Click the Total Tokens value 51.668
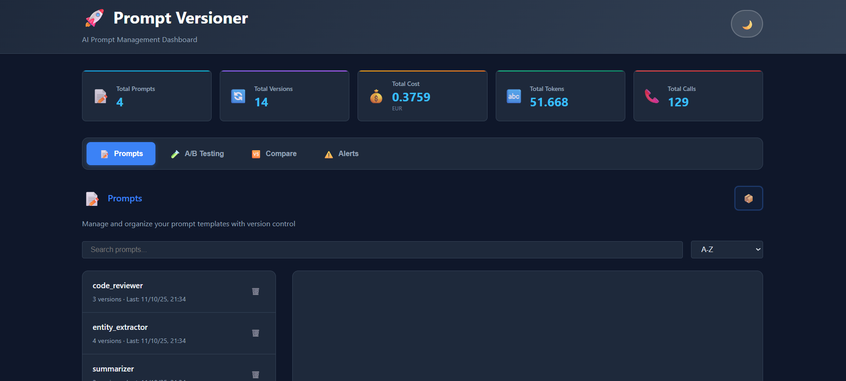This screenshot has width=846, height=381. tap(549, 102)
